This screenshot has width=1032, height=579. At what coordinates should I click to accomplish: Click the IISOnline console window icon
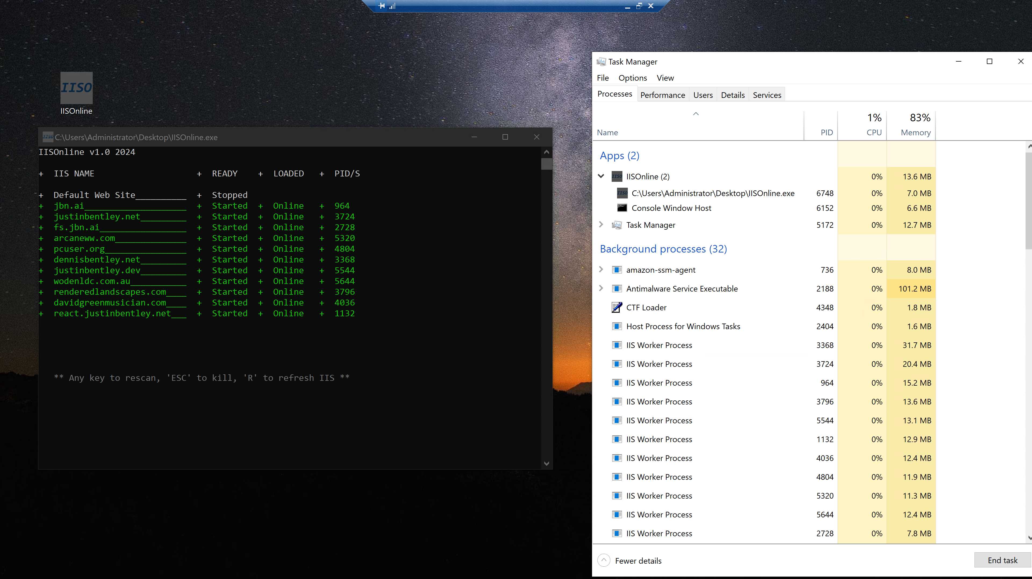click(x=48, y=137)
